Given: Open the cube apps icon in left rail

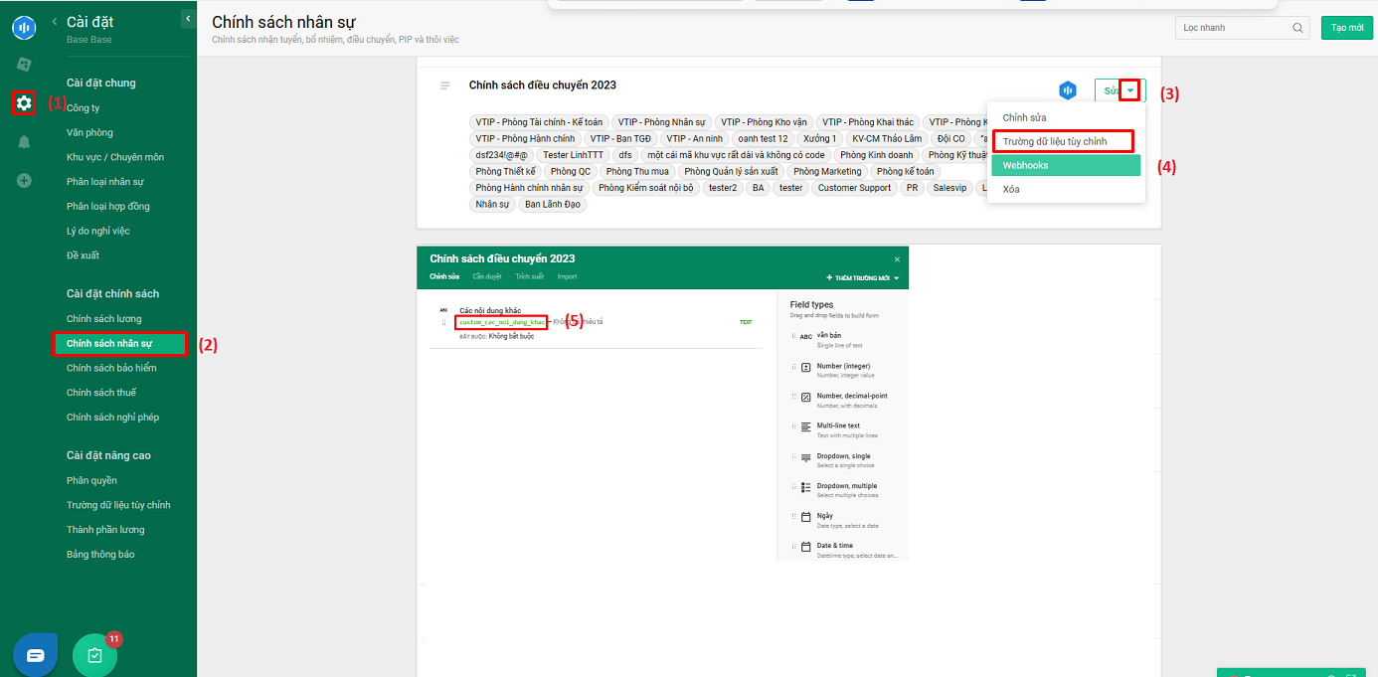Looking at the screenshot, I should tap(24, 65).
